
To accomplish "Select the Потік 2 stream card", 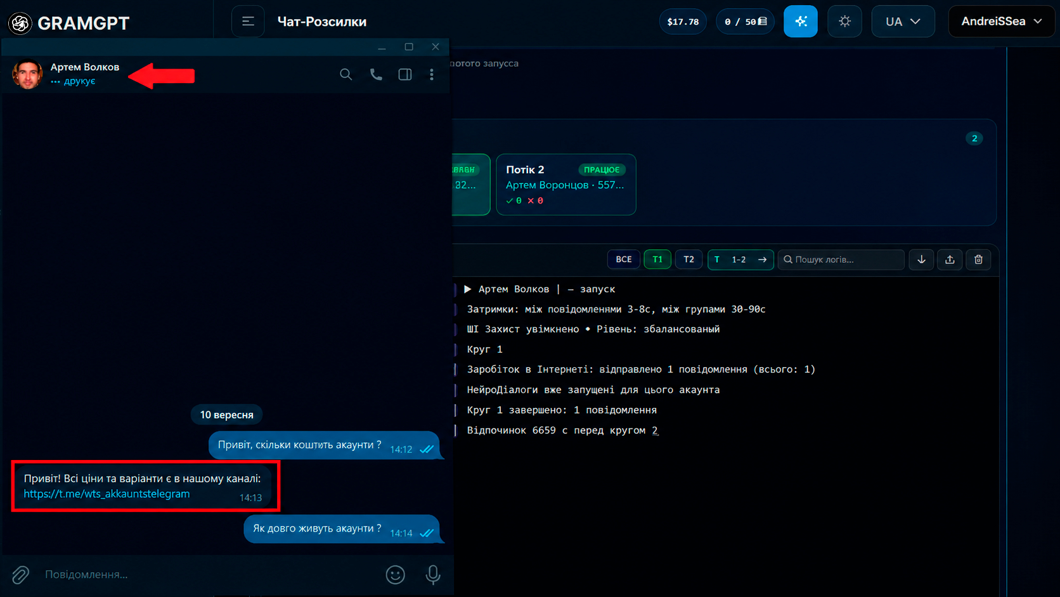I will 566,185.
